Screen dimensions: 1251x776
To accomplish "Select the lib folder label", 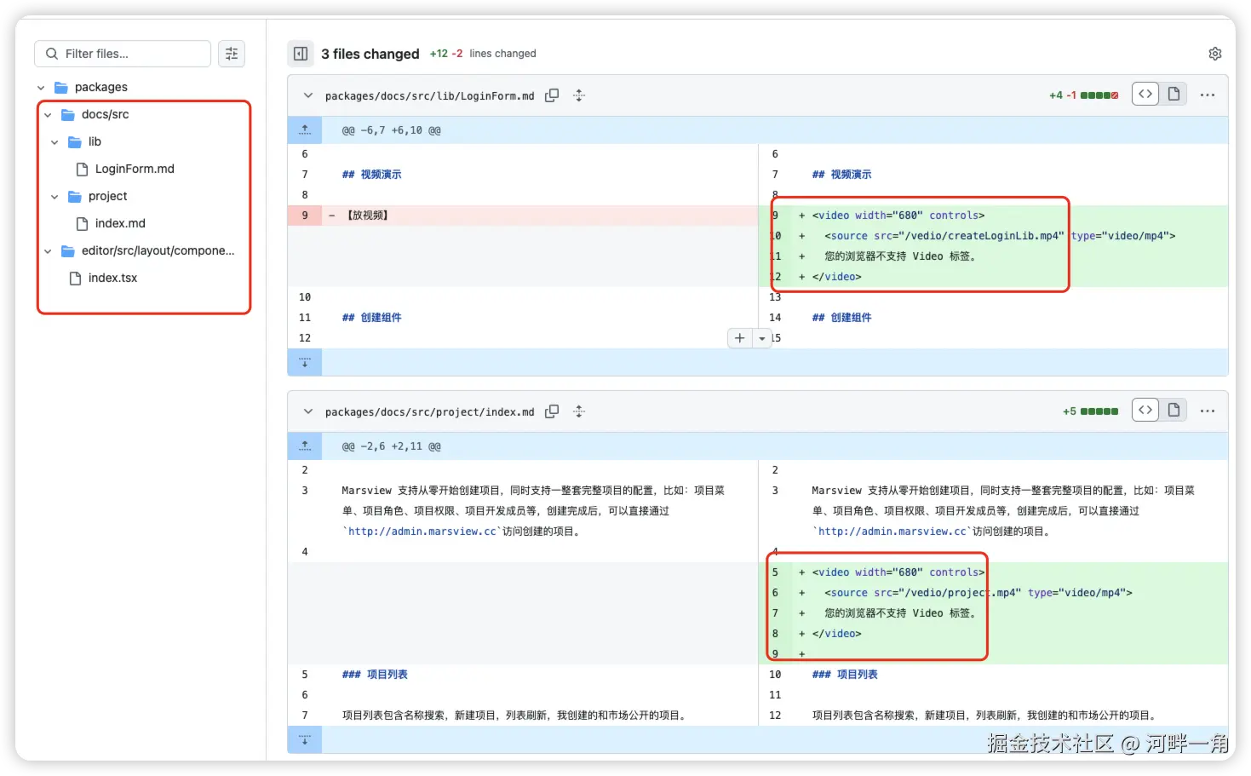I will point(95,141).
